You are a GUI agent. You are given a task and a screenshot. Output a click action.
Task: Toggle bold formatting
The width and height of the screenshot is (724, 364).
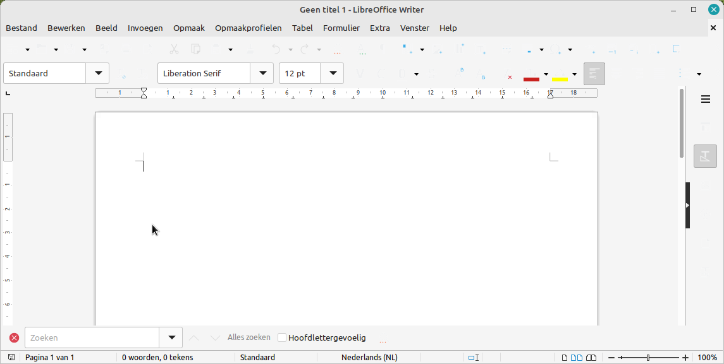(x=360, y=73)
